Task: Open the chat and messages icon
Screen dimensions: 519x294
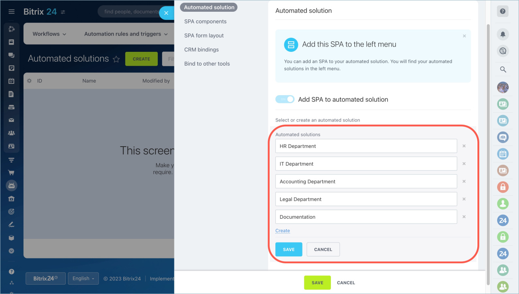Action: tap(11, 55)
